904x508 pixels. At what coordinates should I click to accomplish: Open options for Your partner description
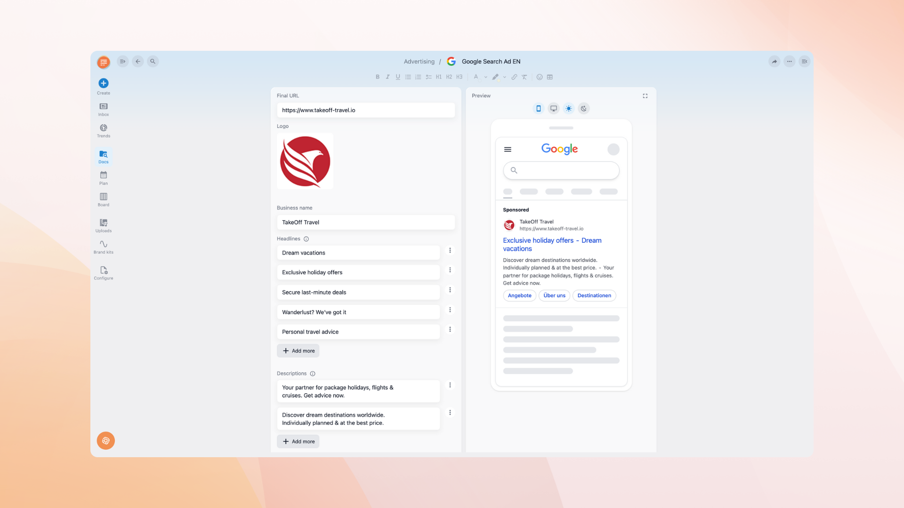pos(450,385)
